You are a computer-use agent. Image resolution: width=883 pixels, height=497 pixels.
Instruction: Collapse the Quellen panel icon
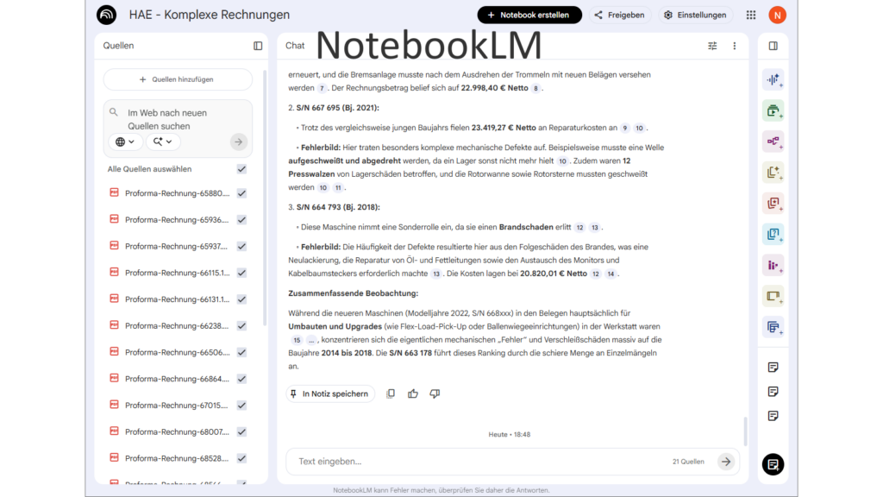point(258,45)
